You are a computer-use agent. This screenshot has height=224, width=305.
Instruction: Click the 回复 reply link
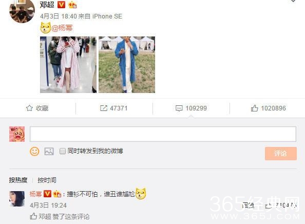248,205
